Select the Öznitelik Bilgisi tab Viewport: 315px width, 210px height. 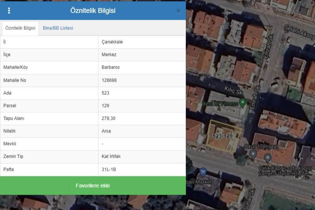(20, 28)
